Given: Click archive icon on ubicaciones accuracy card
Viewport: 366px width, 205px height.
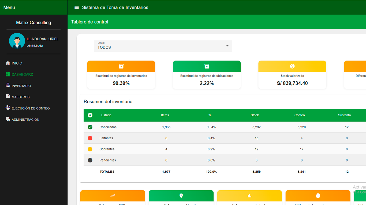Looking at the screenshot, I should click(207, 66).
